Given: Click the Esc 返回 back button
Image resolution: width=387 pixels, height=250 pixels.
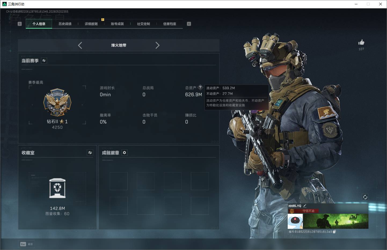Looking at the screenshot, I should [x=26, y=244].
